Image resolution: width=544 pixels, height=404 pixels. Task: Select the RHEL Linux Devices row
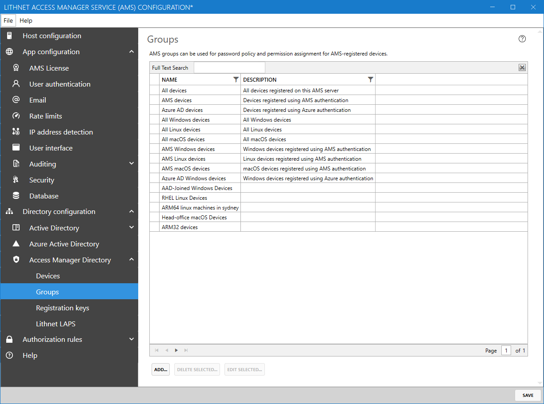(x=339, y=198)
